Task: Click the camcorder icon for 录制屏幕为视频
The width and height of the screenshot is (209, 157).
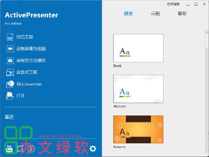Action: pyautogui.click(x=10, y=49)
